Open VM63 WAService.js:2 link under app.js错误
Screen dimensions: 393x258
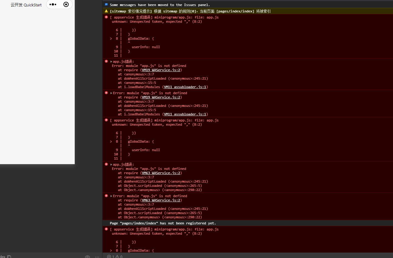[x=161, y=173]
